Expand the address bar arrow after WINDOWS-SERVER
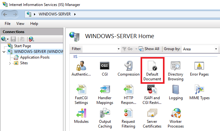The image size is (220, 131). 75,14
